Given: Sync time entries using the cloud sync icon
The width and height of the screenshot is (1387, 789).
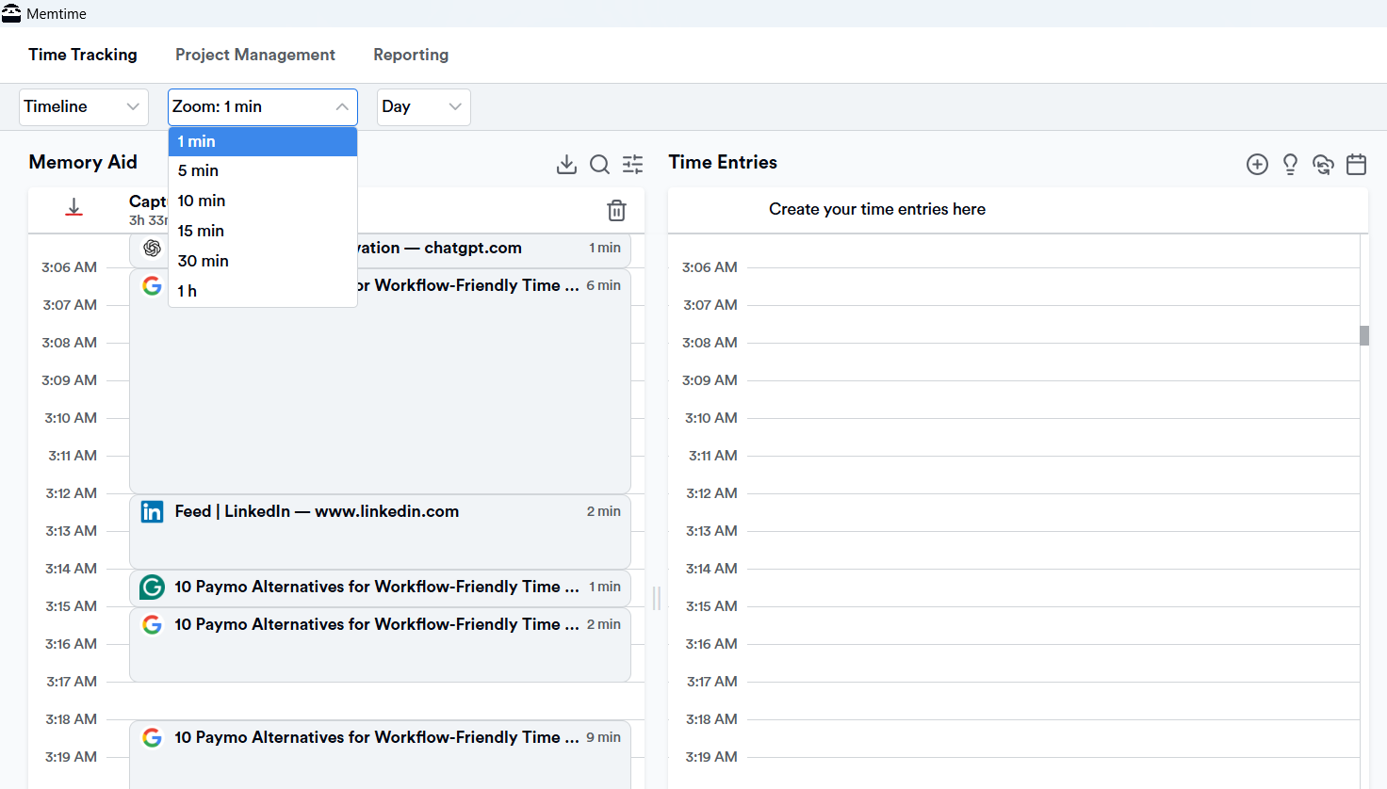Looking at the screenshot, I should pos(1323,164).
